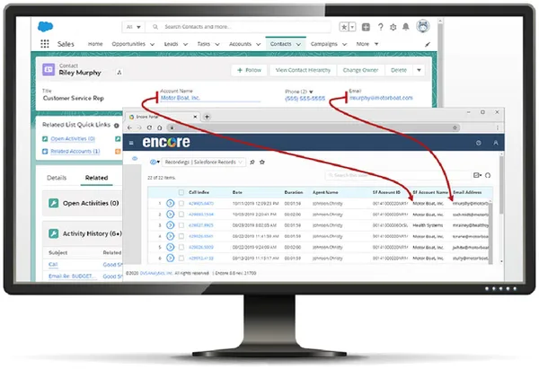
Task: Select the Encore Portal browser tab
Action: [x=163, y=117]
